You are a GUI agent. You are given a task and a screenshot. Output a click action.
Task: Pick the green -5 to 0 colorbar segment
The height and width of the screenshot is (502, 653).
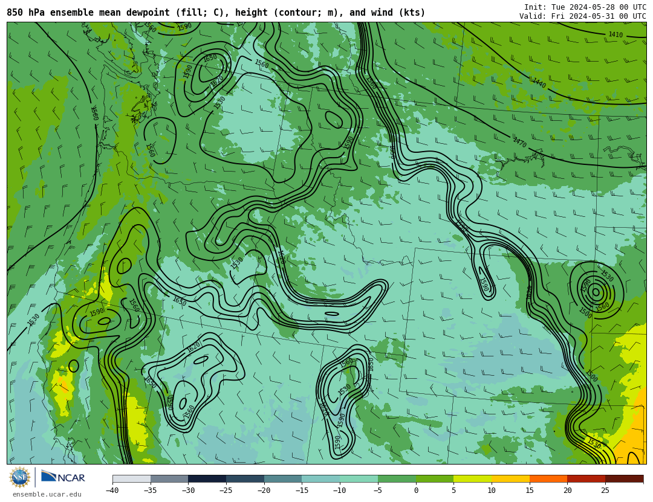(x=397, y=478)
